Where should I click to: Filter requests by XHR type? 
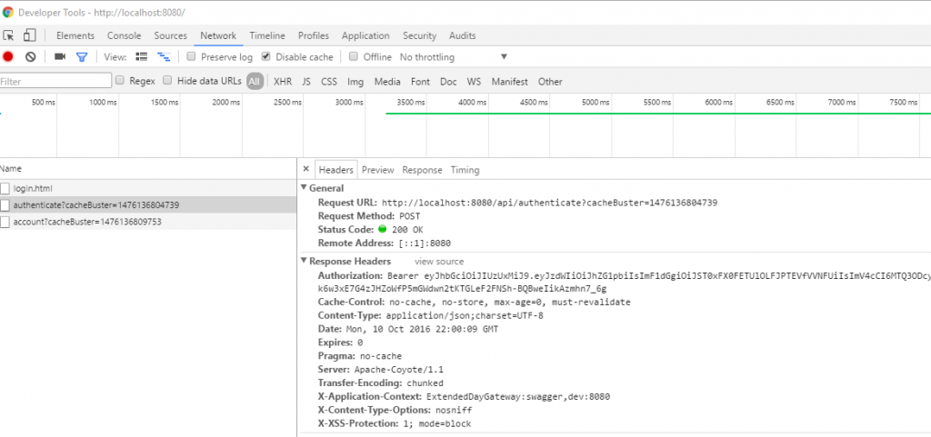[x=283, y=82]
